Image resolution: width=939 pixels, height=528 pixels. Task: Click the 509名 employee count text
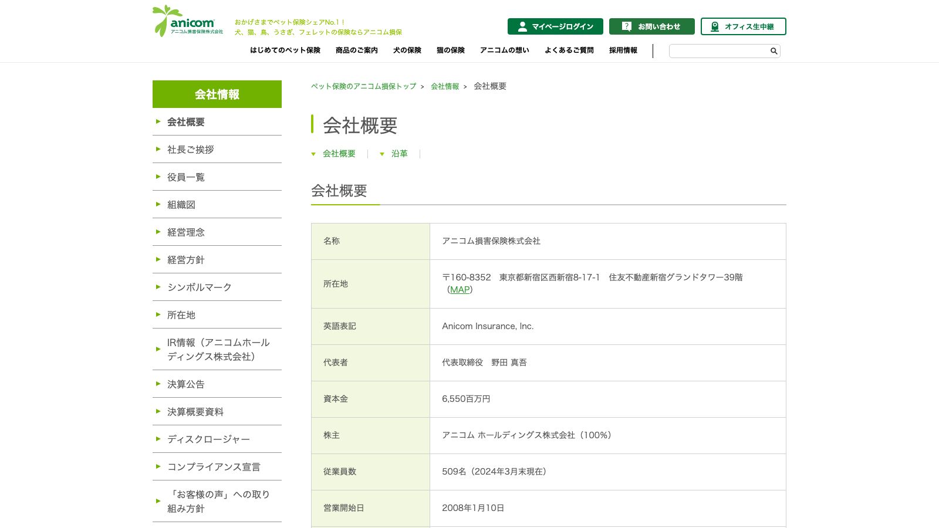(x=494, y=472)
